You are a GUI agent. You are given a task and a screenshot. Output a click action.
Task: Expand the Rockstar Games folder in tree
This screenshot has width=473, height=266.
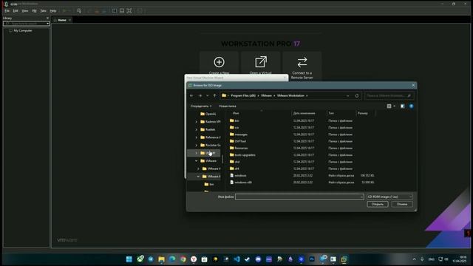tap(197, 146)
